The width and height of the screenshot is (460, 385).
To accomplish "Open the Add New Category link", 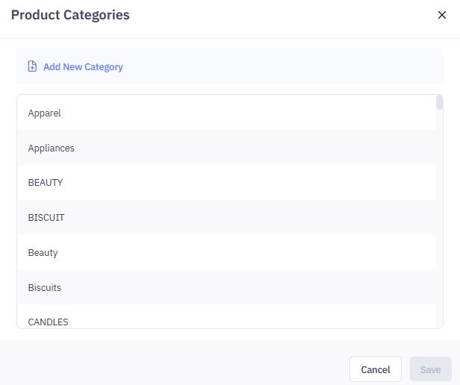I will tap(83, 66).
